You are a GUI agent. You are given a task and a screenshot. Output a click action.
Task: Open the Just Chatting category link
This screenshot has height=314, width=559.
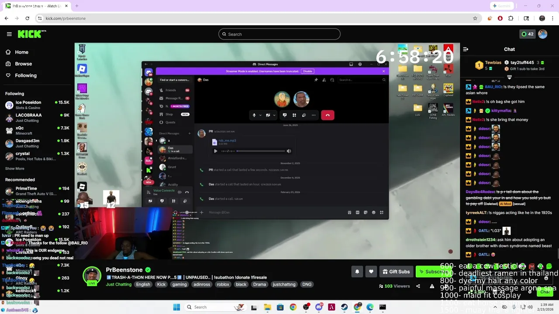(118, 284)
